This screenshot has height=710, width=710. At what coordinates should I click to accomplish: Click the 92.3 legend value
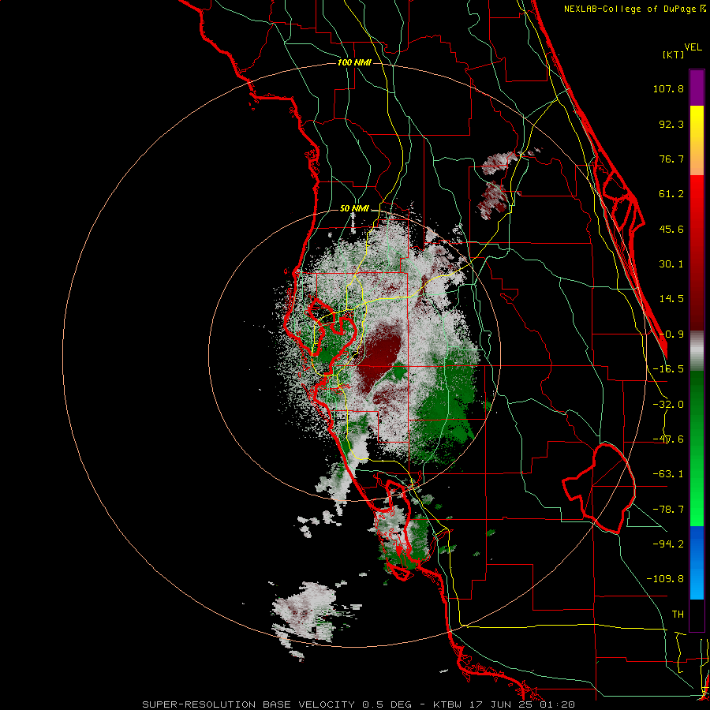(x=671, y=124)
